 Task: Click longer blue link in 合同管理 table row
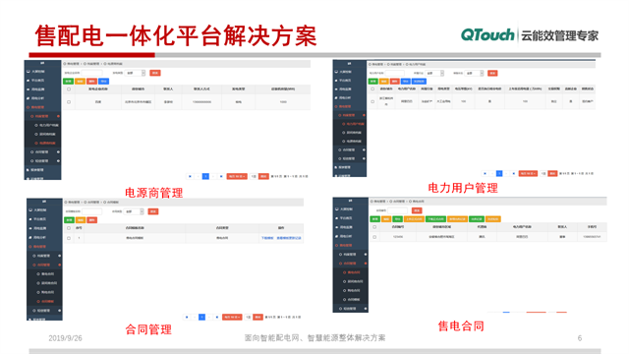pos(289,238)
